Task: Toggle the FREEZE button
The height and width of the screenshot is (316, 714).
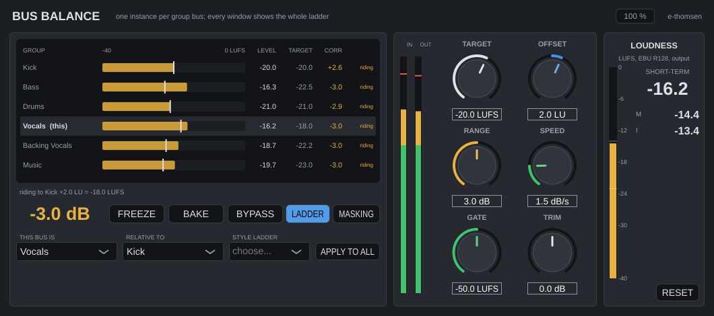Action: click(x=137, y=214)
